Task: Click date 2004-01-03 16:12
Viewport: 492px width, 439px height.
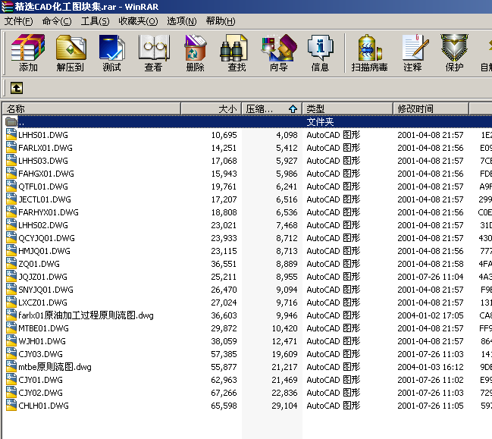Action: pos(430,367)
